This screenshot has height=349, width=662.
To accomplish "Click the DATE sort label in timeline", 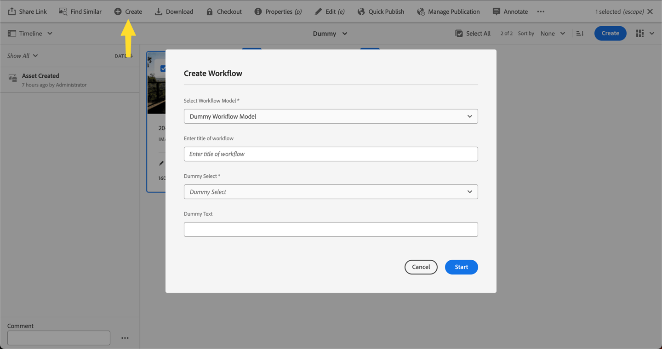I will pyautogui.click(x=121, y=56).
